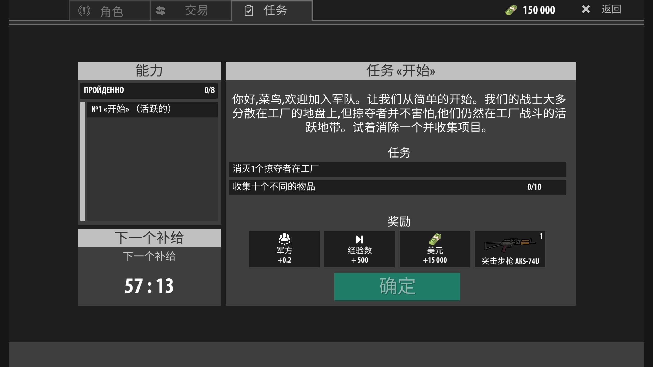Click the X close icon at top right

586,10
